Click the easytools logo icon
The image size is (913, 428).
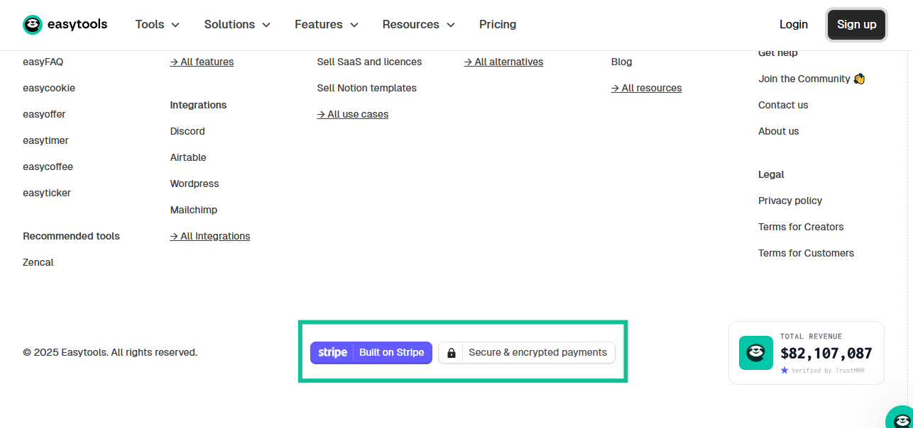[33, 24]
